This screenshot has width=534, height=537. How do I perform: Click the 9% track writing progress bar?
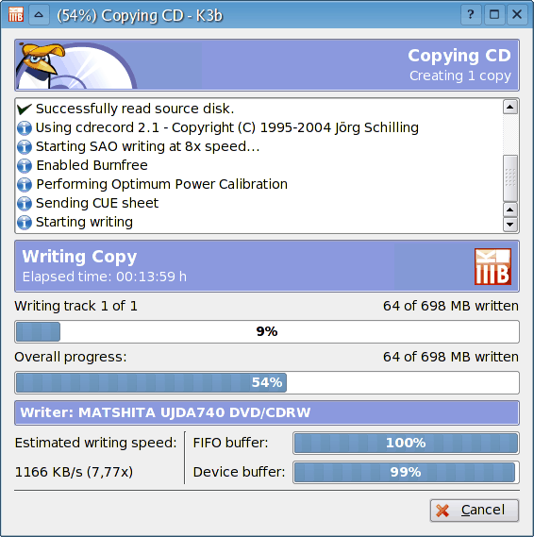[267, 331]
